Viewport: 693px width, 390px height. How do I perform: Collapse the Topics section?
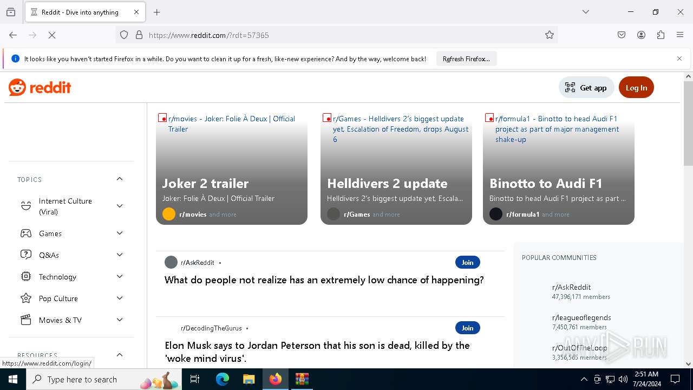click(x=120, y=179)
